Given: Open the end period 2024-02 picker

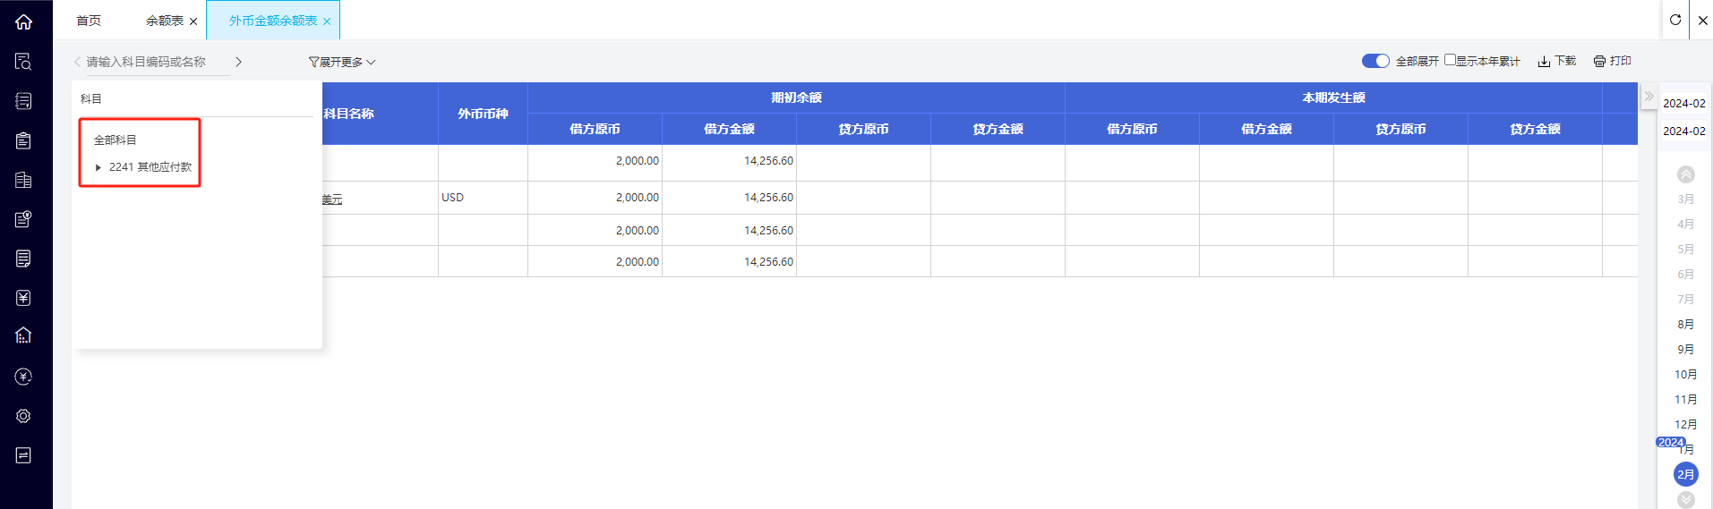Looking at the screenshot, I should [x=1683, y=131].
